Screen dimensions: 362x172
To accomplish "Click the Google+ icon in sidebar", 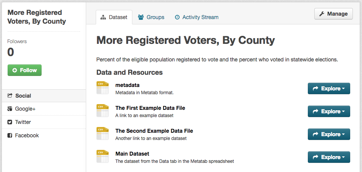I will pyautogui.click(x=10, y=109).
